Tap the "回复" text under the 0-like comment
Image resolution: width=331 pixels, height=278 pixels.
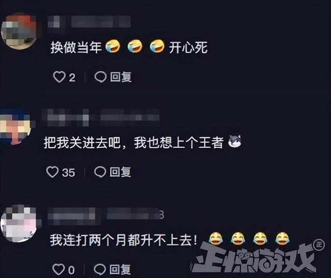pos(120,269)
